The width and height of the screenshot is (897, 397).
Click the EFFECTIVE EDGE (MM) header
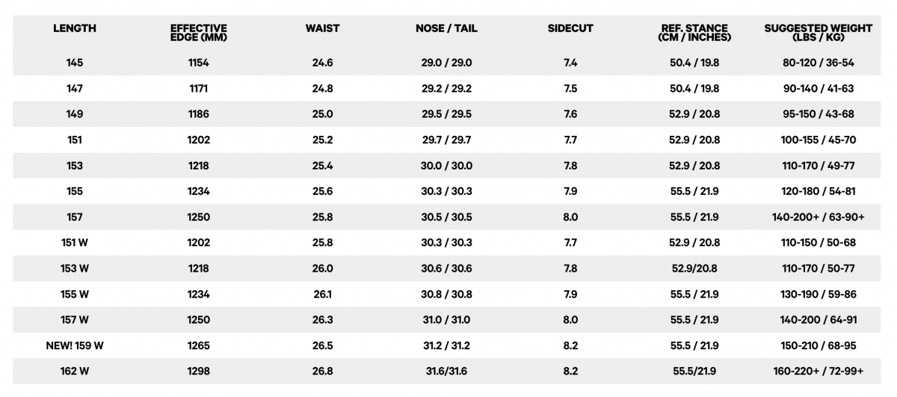pos(199,33)
